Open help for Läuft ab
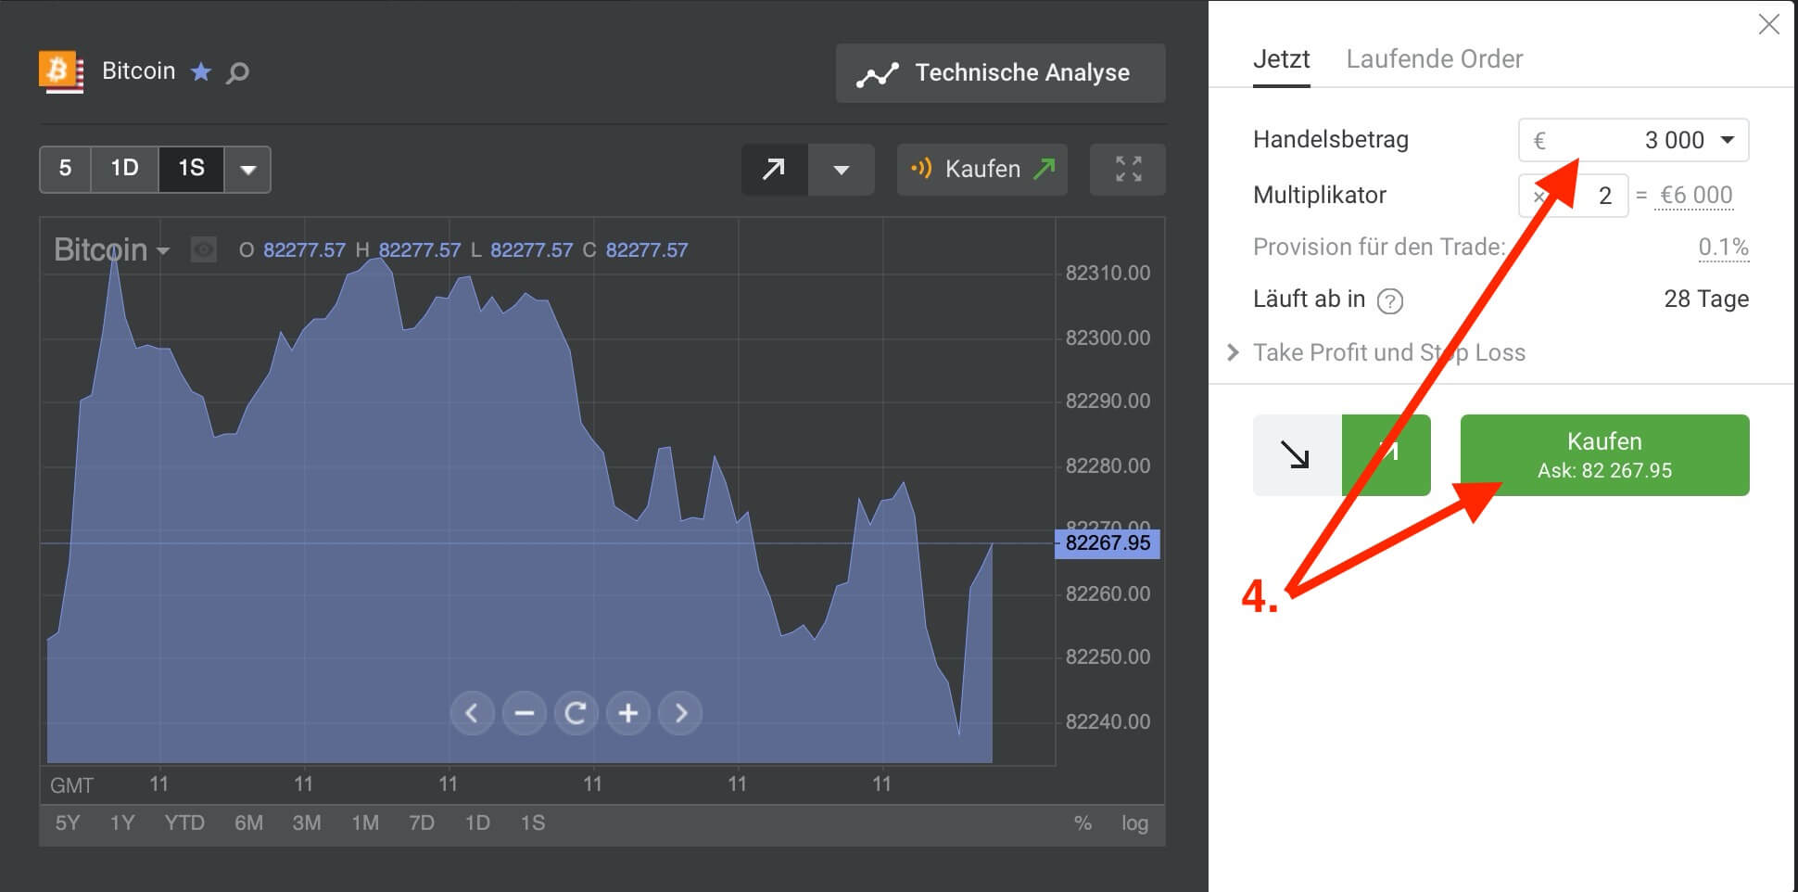The image size is (1798, 892). coord(1389,299)
